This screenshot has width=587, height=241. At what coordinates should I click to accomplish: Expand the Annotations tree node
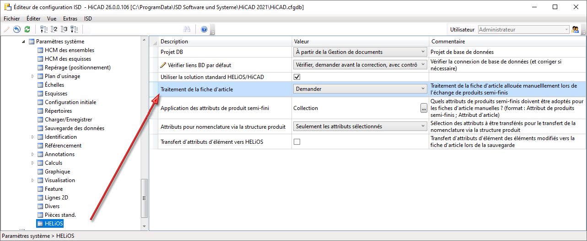tap(32, 154)
